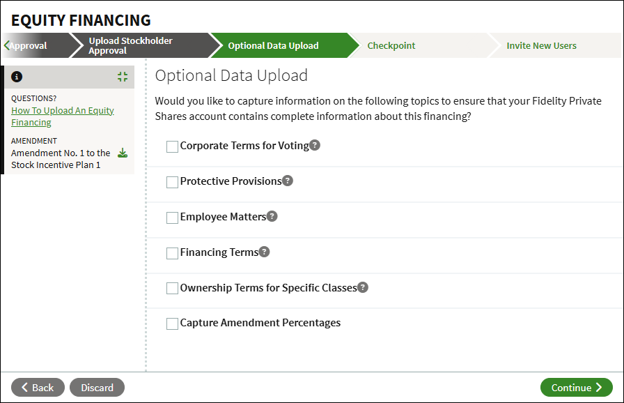Click the Continue button

(x=576, y=388)
